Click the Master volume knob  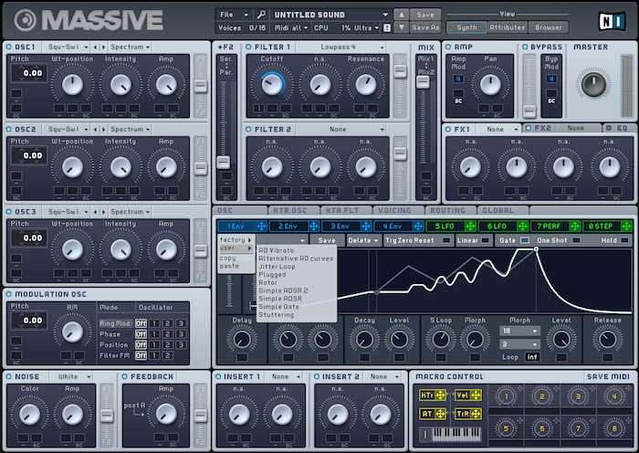[x=593, y=84]
